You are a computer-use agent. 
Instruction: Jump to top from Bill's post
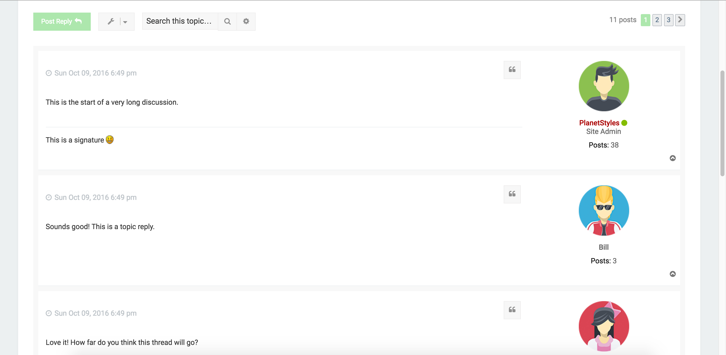pos(673,274)
